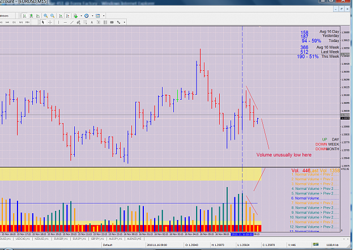Image resolution: width=354 pixels, height=250 pixels.
Task: Open the templates dropdown arrow
Action: pos(104,16)
